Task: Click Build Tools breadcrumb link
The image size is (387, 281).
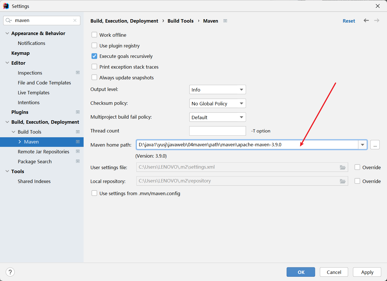Action: pos(181,21)
